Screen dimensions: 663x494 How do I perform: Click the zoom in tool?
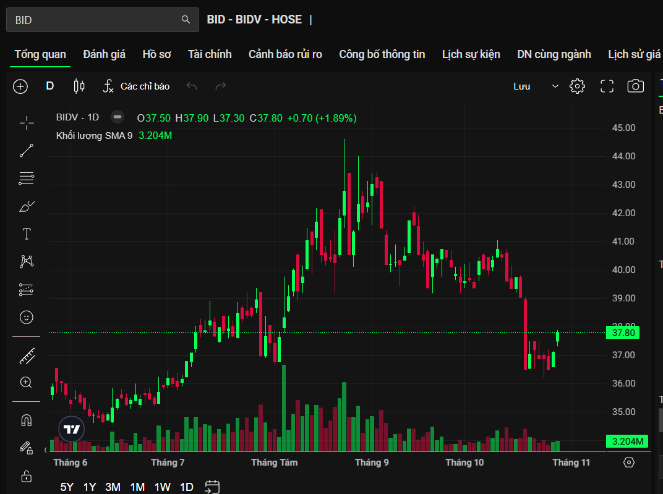tap(27, 383)
